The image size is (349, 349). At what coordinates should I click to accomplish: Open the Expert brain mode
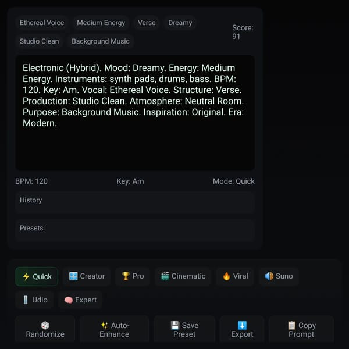pos(80,300)
